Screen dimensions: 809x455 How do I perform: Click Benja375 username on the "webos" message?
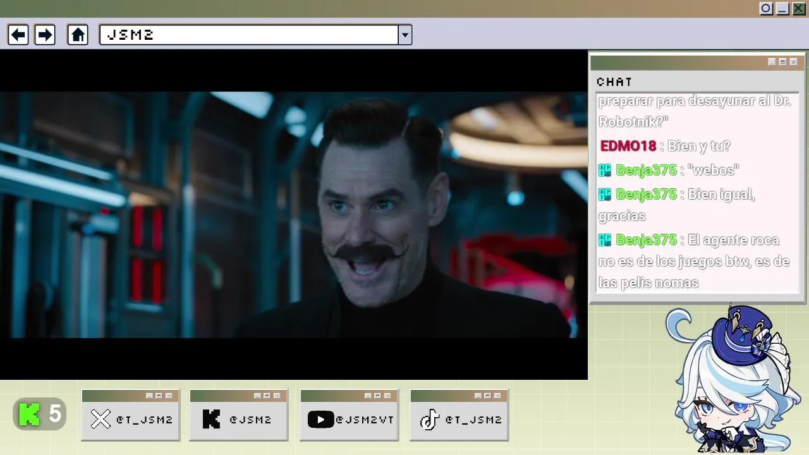[646, 170]
